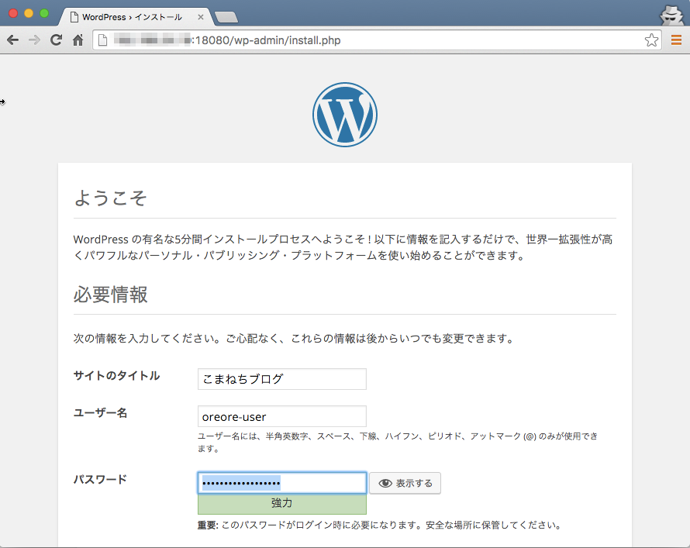690x548 pixels.
Task: Click the 強力 password strength indicator
Action: [282, 504]
